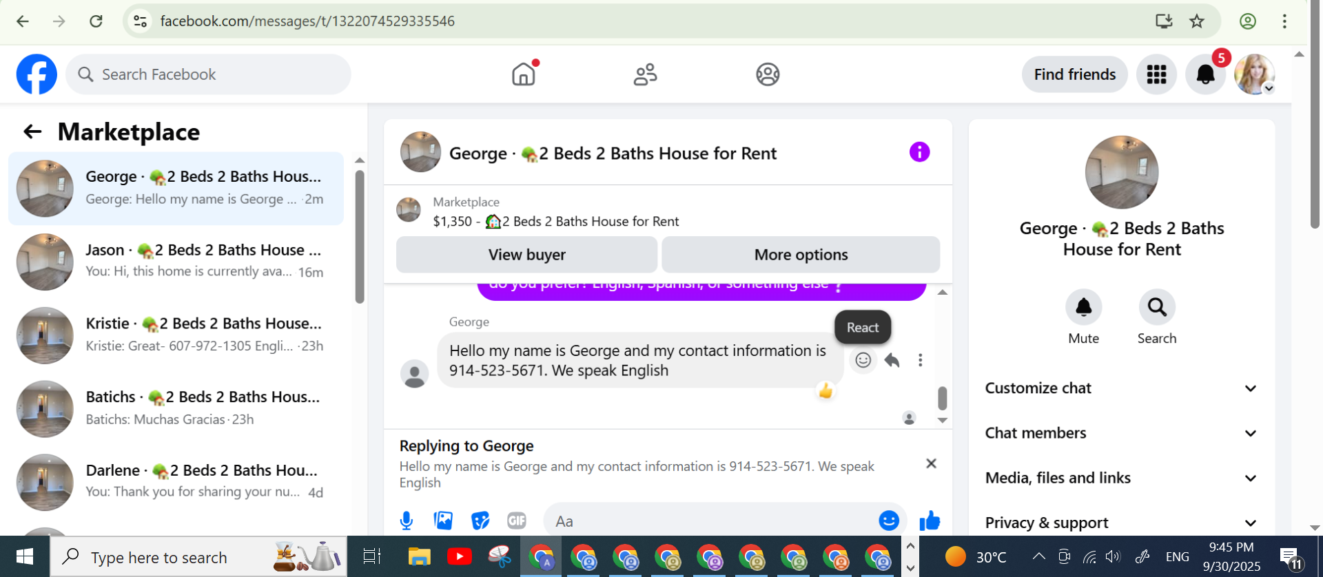Viewport: 1323px width, 577px height.
Task: Open Chrome three-dot menu
Action: [1284, 21]
